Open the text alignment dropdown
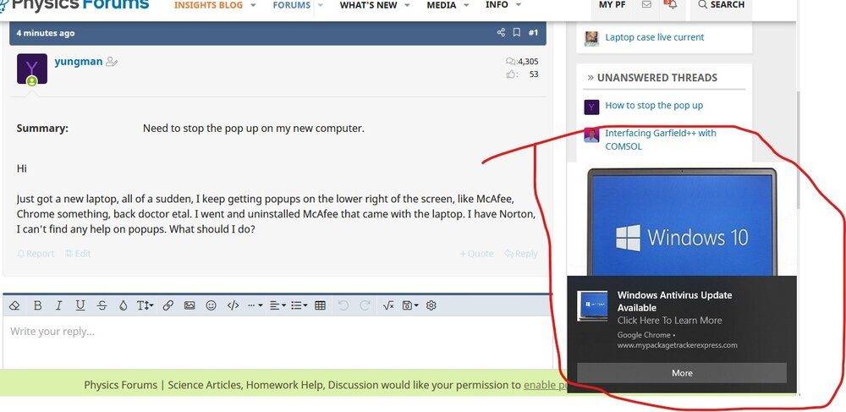 pyautogui.click(x=277, y=305)
